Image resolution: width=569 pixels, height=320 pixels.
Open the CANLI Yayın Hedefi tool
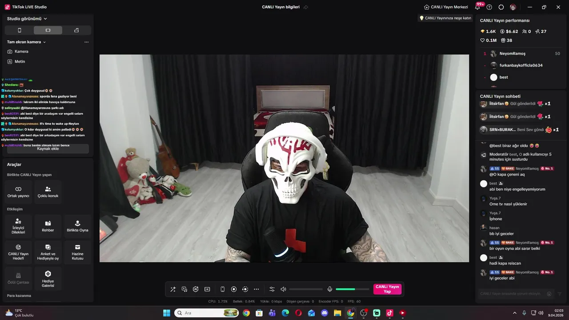(18, 252)
